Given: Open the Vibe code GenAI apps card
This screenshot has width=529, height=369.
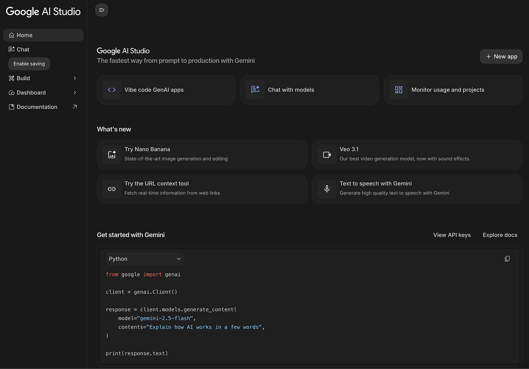Looking at the screenshot, I should click(166, 90).
